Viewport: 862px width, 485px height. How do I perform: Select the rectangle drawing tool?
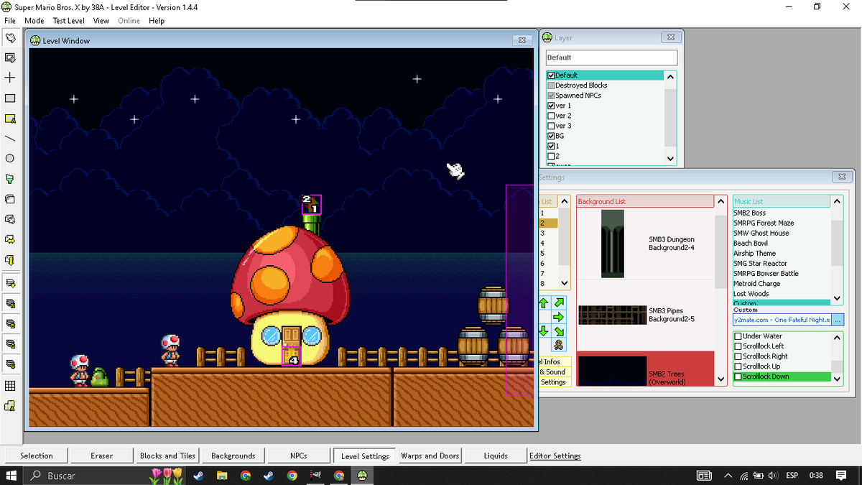10,98
